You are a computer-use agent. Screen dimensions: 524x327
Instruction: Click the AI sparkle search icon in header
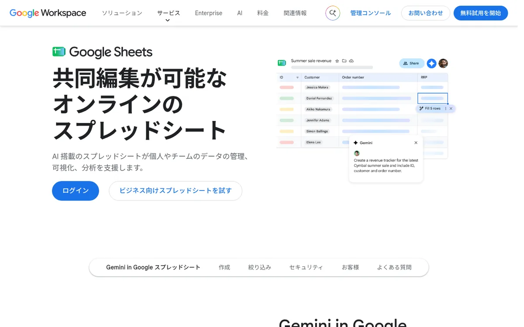[x=333, y=13]
